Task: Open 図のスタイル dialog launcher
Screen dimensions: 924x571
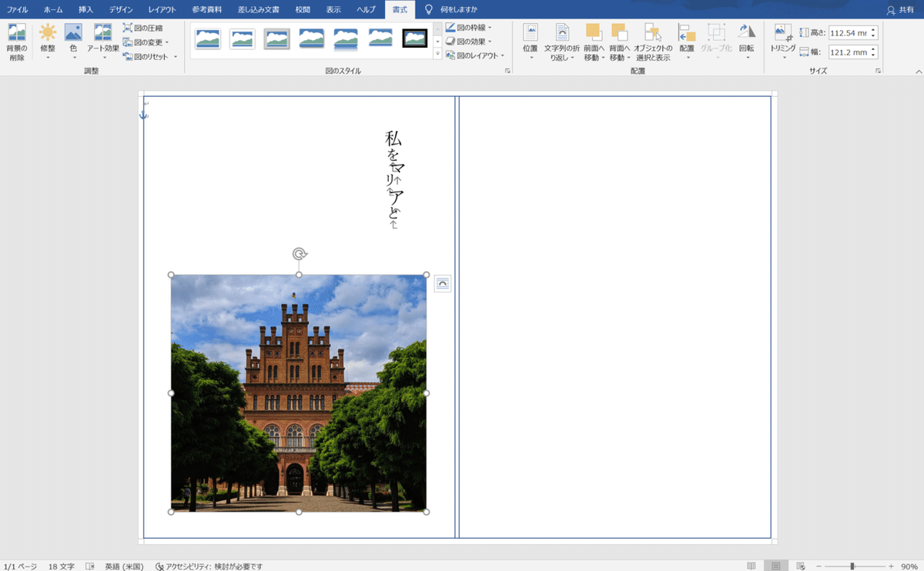Action: [507, 71]
